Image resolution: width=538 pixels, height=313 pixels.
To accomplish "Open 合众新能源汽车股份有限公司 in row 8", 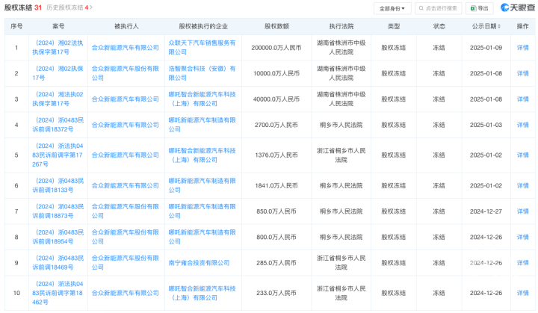I will (x=126, y=237).
